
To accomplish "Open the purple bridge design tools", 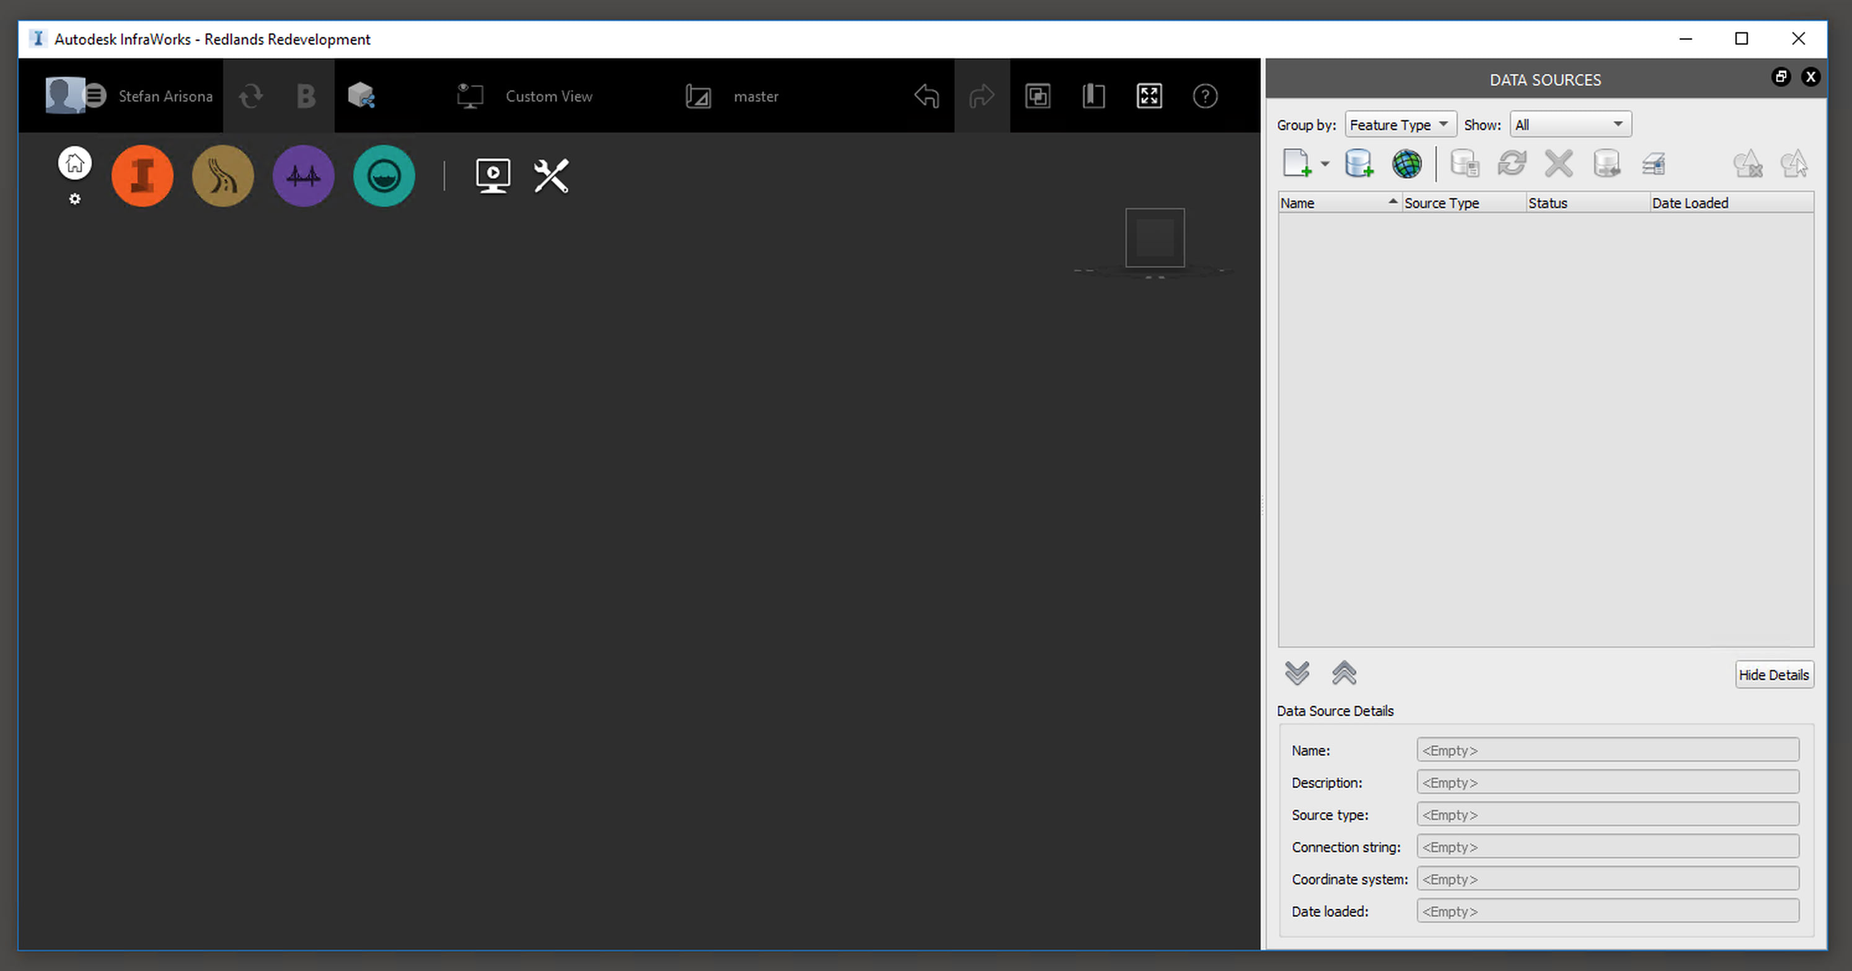I will [x=303, y=176].
